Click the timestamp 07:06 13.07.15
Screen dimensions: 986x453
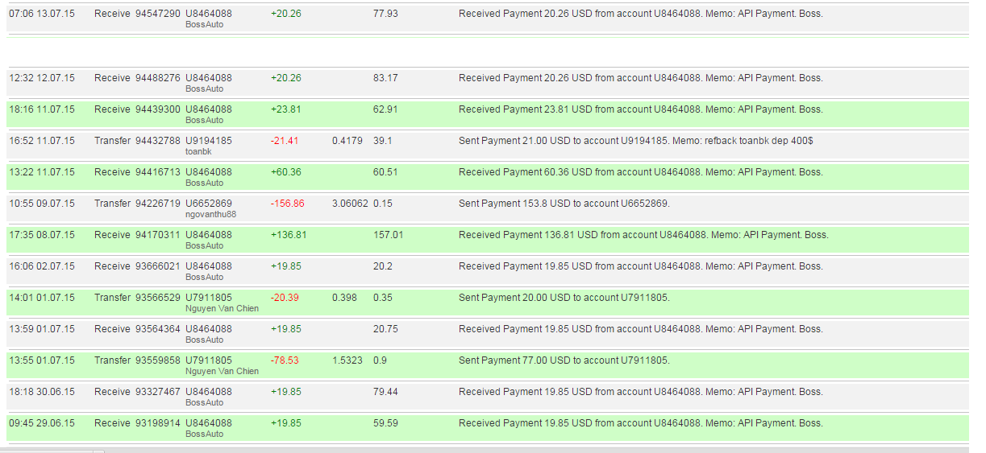tap(42, 14)
